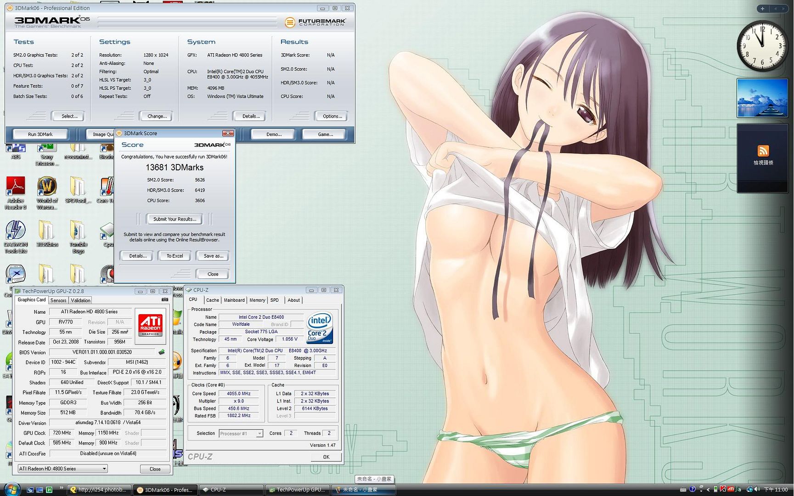Expand the quick launch overflow chevron
The width and height of the screenshot is (794, 496).
pos(61,489)
